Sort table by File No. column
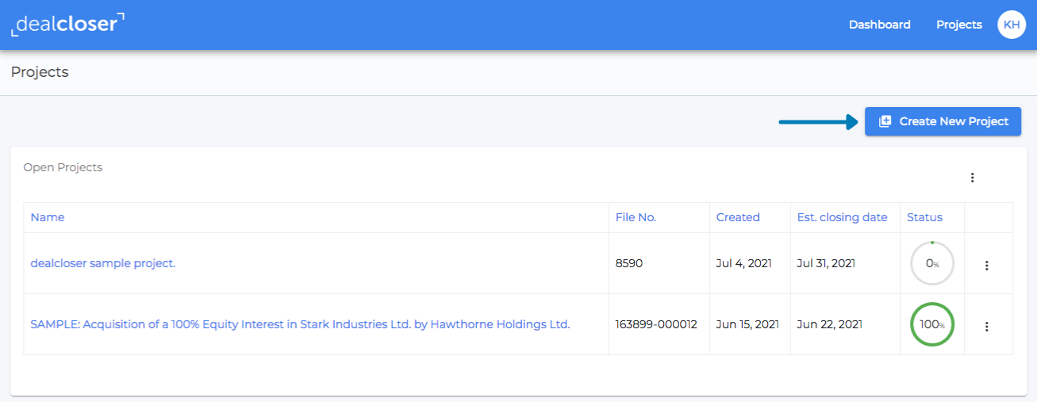1037x402 pixels. click(x=636, y=217)
